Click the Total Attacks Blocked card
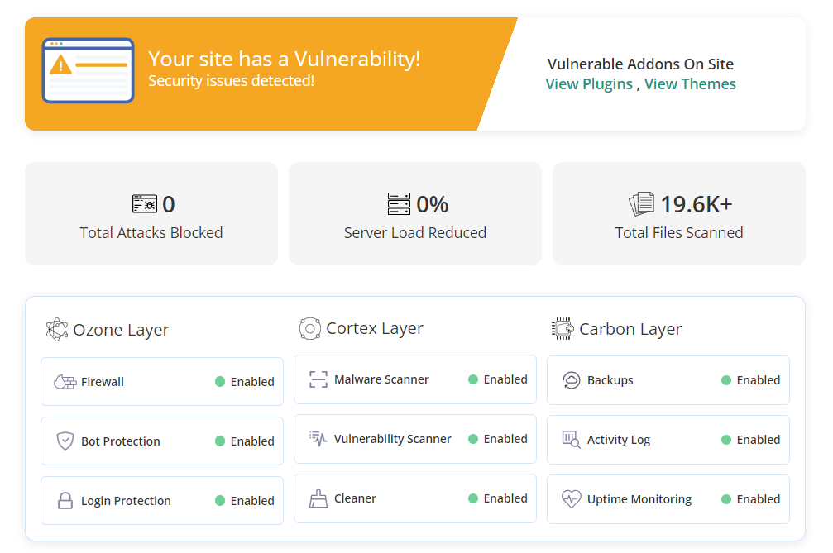This screenshot has width=833, height=553. pyautogui.click(x=151, y=214)
